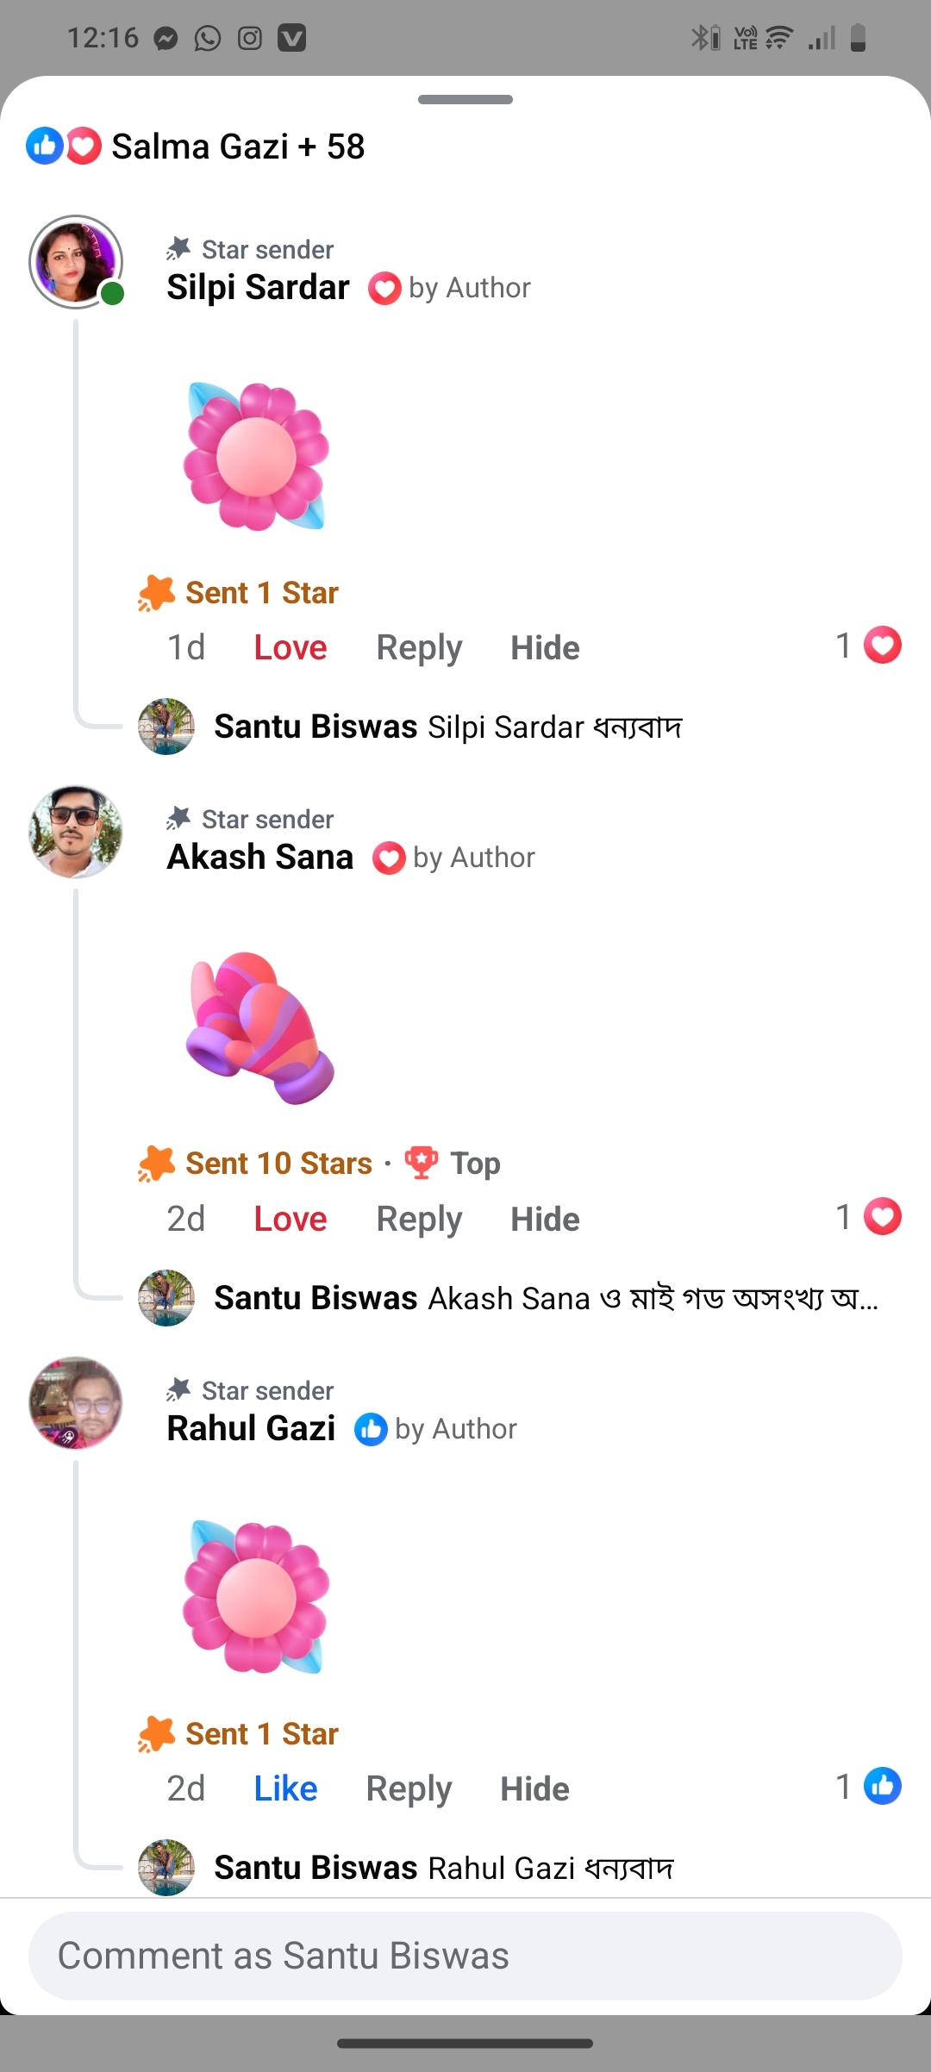Tap the flower sticker from Rahul Gazi
Image resolution: width=931 pixels, height=2072 pixels.
pos(256,1597)
